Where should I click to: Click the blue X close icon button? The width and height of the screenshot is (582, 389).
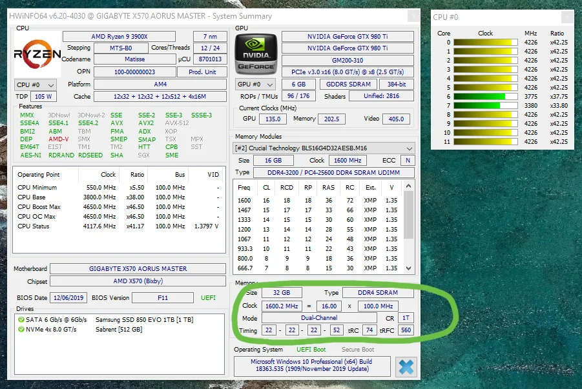point(406,367)
